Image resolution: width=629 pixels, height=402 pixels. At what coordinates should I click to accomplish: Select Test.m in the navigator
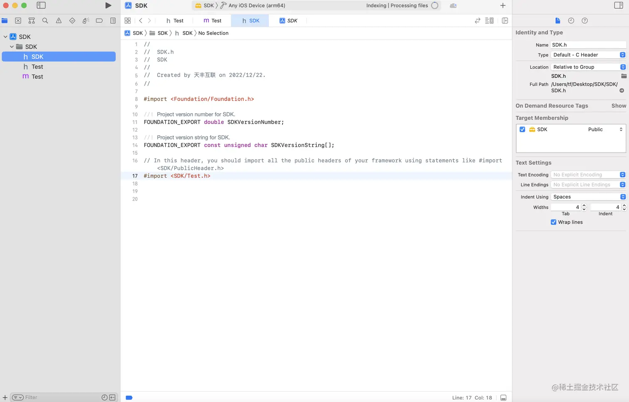pos(59,77)
